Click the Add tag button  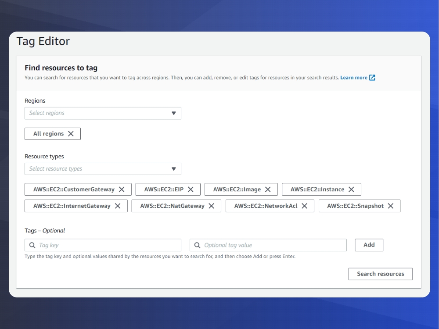[369, 245]
